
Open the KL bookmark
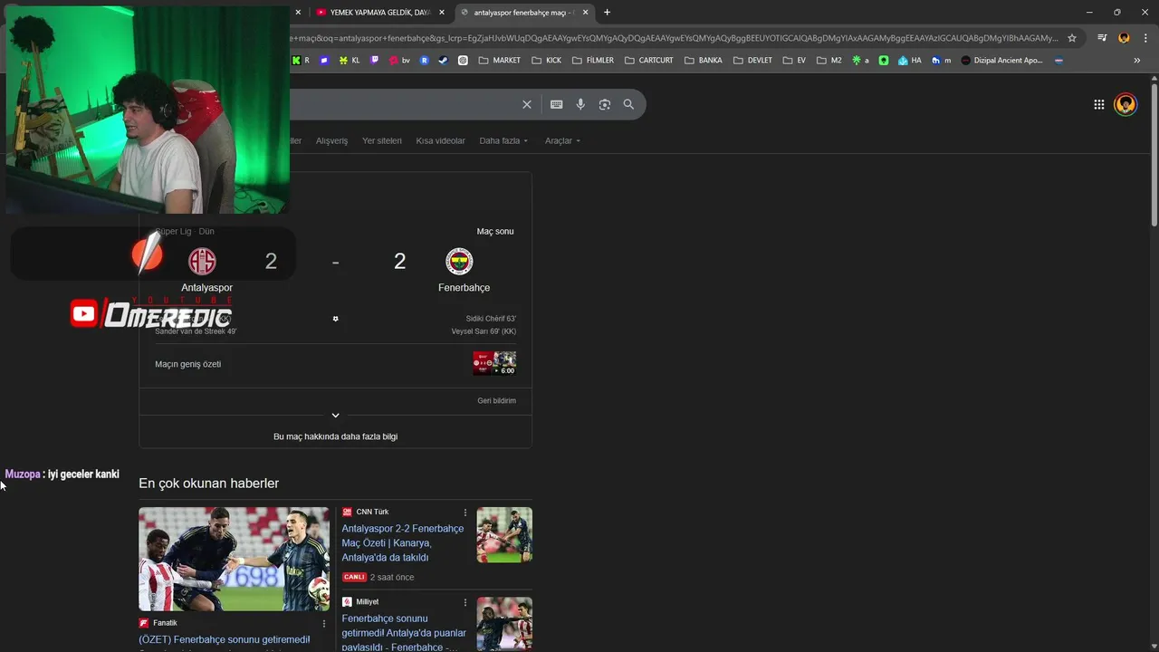pyautogui.click(x=350, y=61)
